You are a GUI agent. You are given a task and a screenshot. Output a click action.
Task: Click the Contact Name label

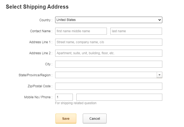click(x=41, y=31)
